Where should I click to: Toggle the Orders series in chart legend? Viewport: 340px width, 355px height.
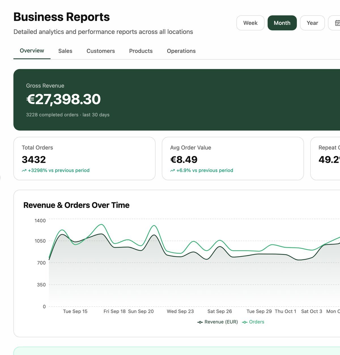coord(253,322)
